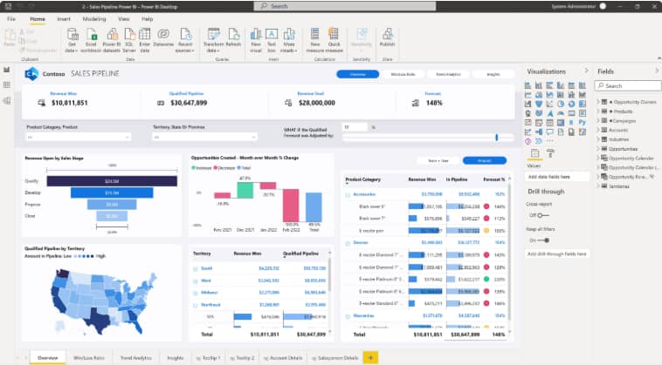Open the Insert ribbon tab
Screen dimensions: 662x365
coord(64,19)
